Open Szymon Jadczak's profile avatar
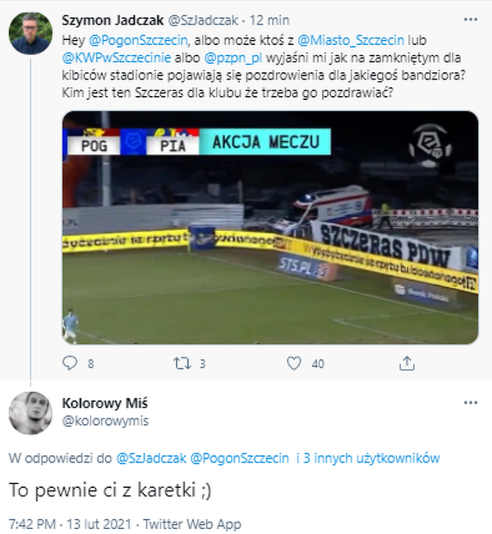This screenshot has width=492, height=534. (x=30, y=34)
